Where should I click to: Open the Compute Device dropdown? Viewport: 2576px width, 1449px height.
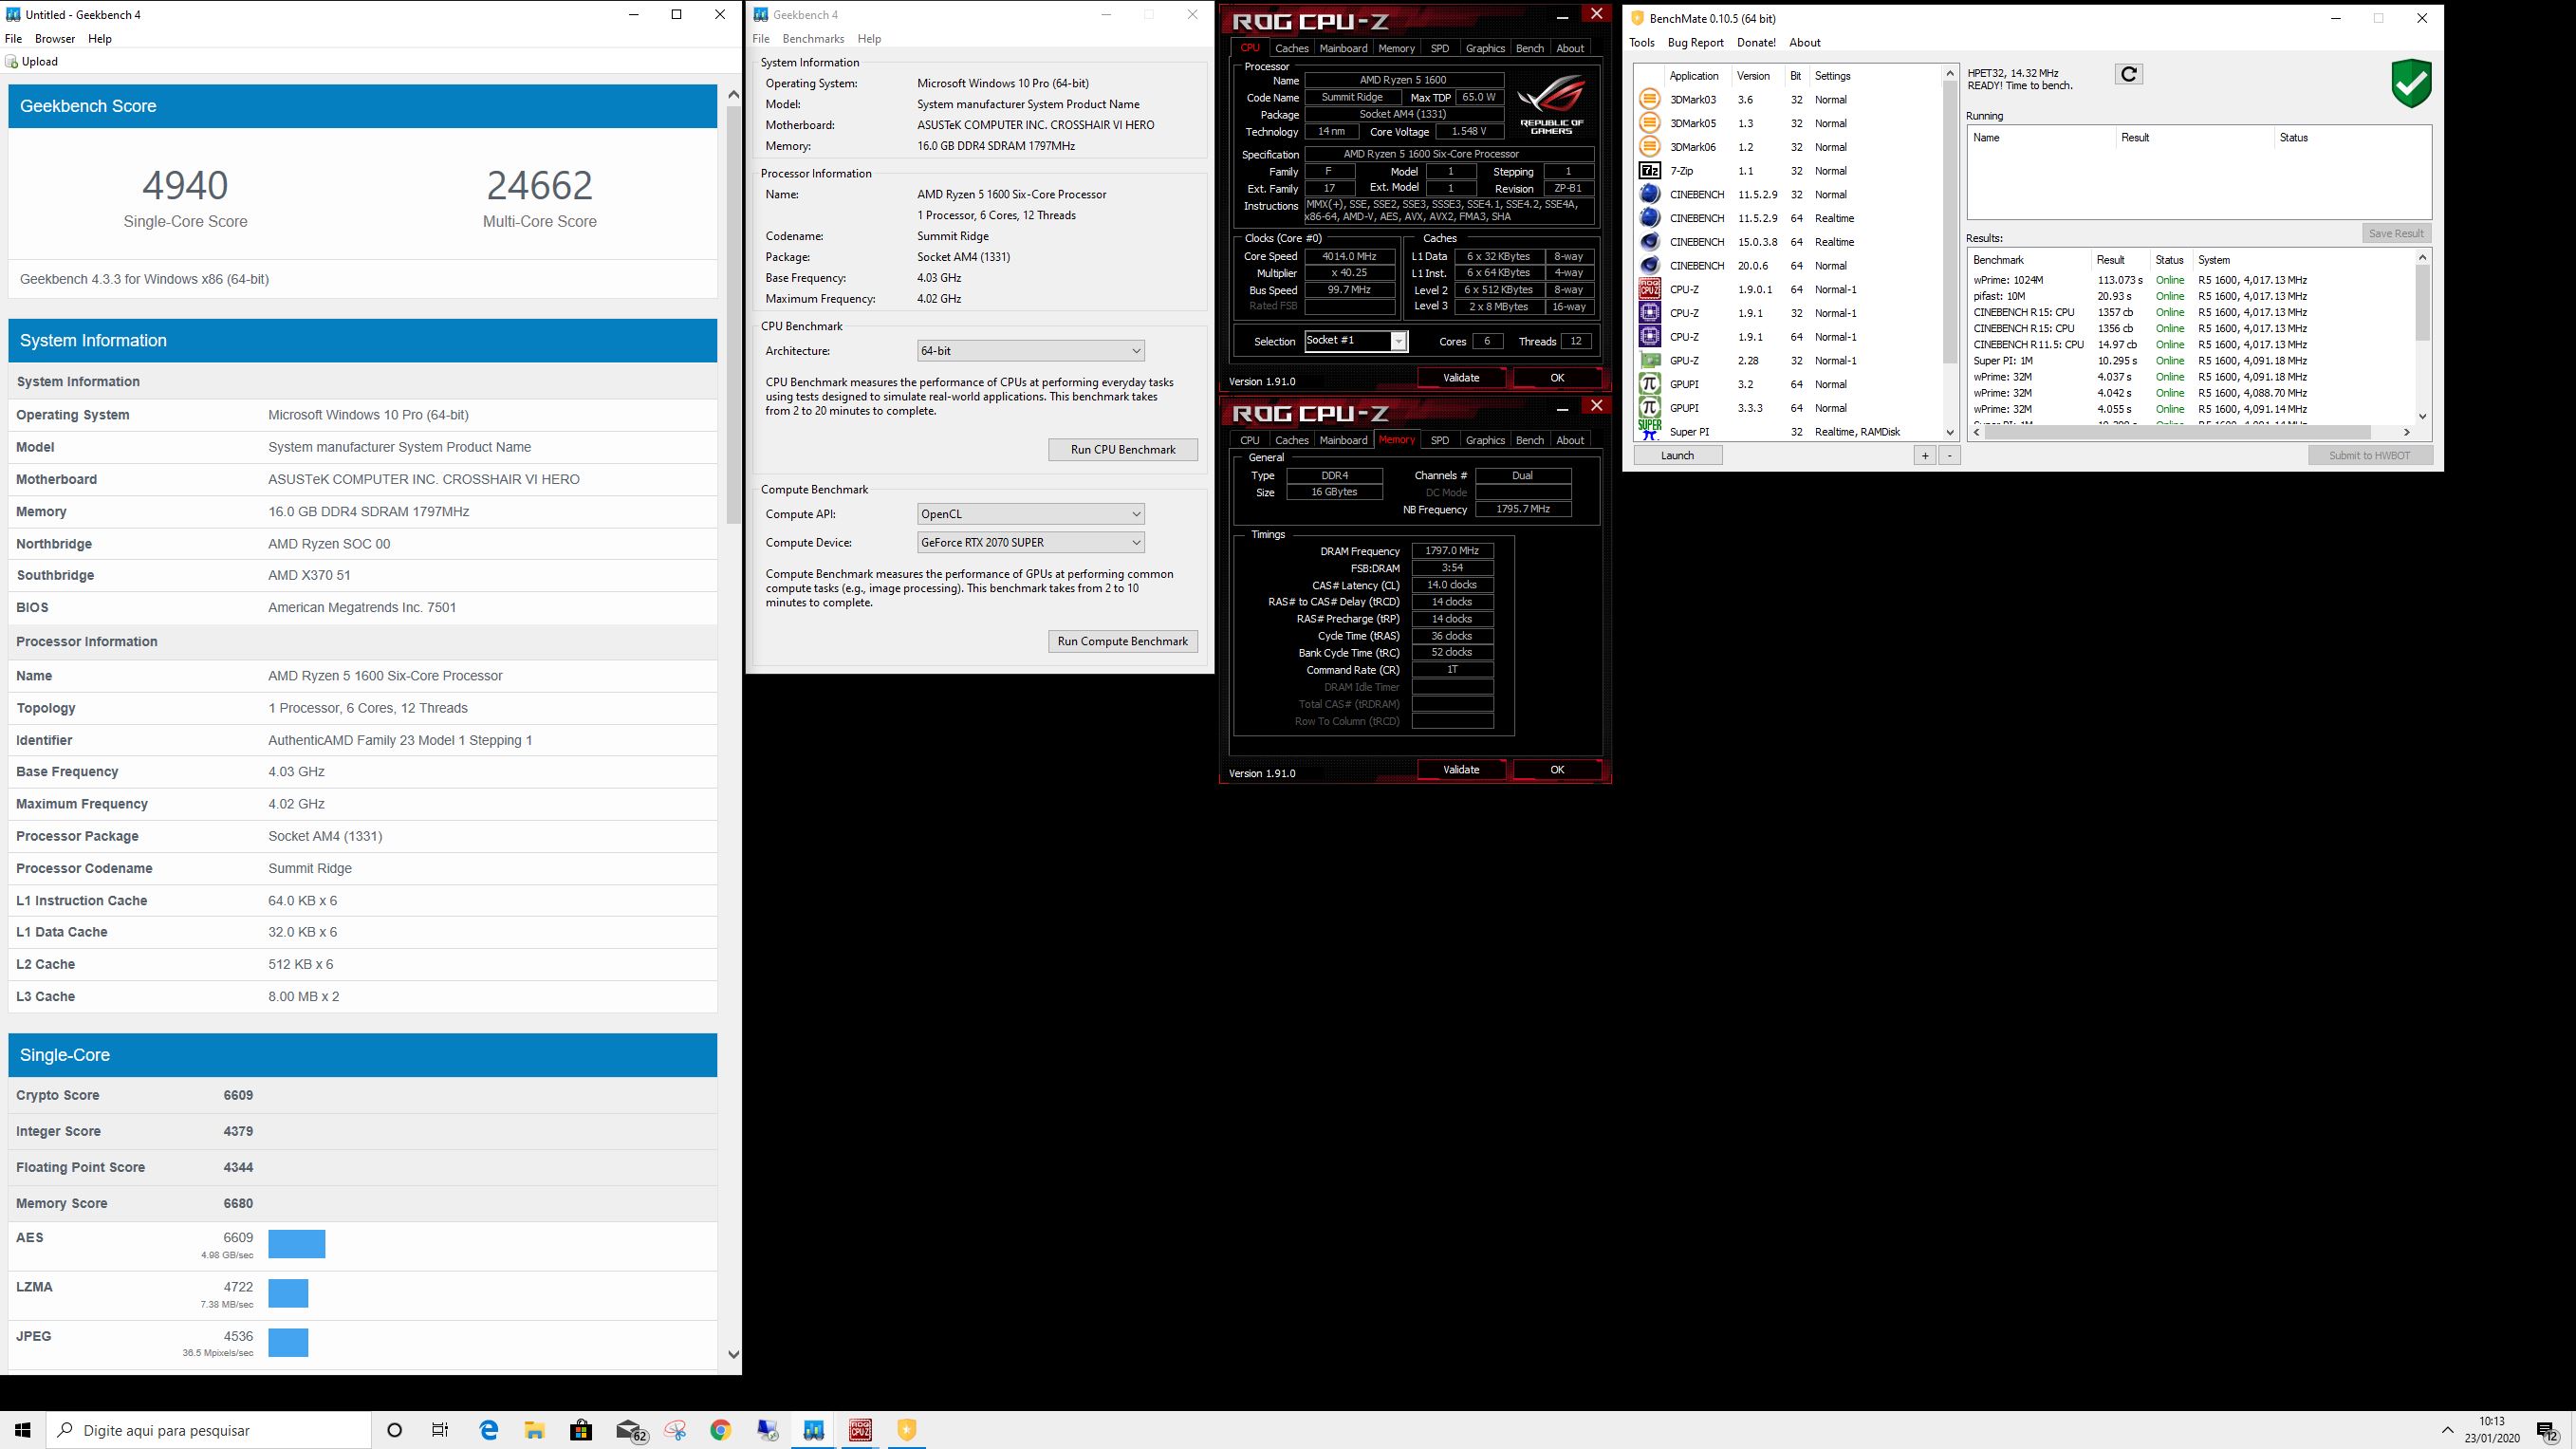coord(1030,542)
